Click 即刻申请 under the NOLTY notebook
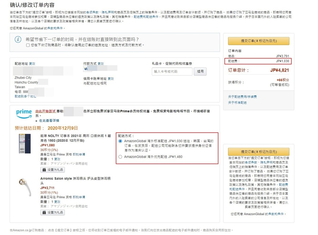Viewport: 318px width, 235px height. 79,155
